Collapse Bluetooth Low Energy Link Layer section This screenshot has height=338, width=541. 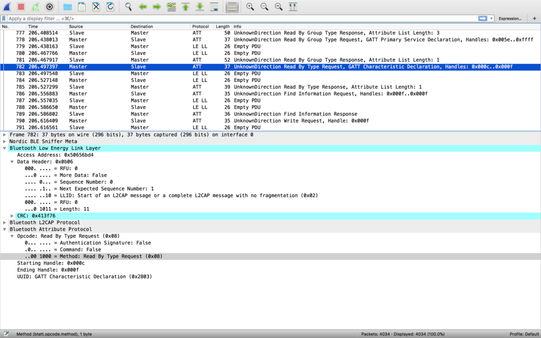point(4,148)
